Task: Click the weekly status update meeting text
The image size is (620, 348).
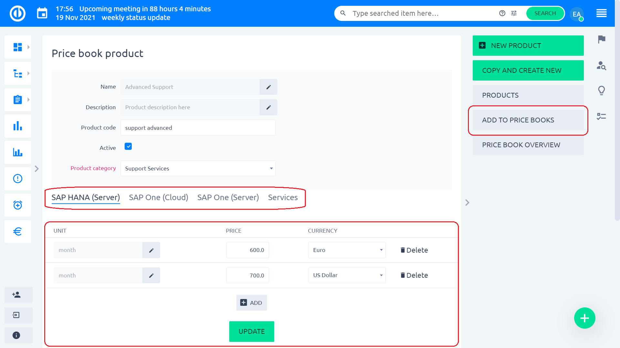Action: [136, 18]
